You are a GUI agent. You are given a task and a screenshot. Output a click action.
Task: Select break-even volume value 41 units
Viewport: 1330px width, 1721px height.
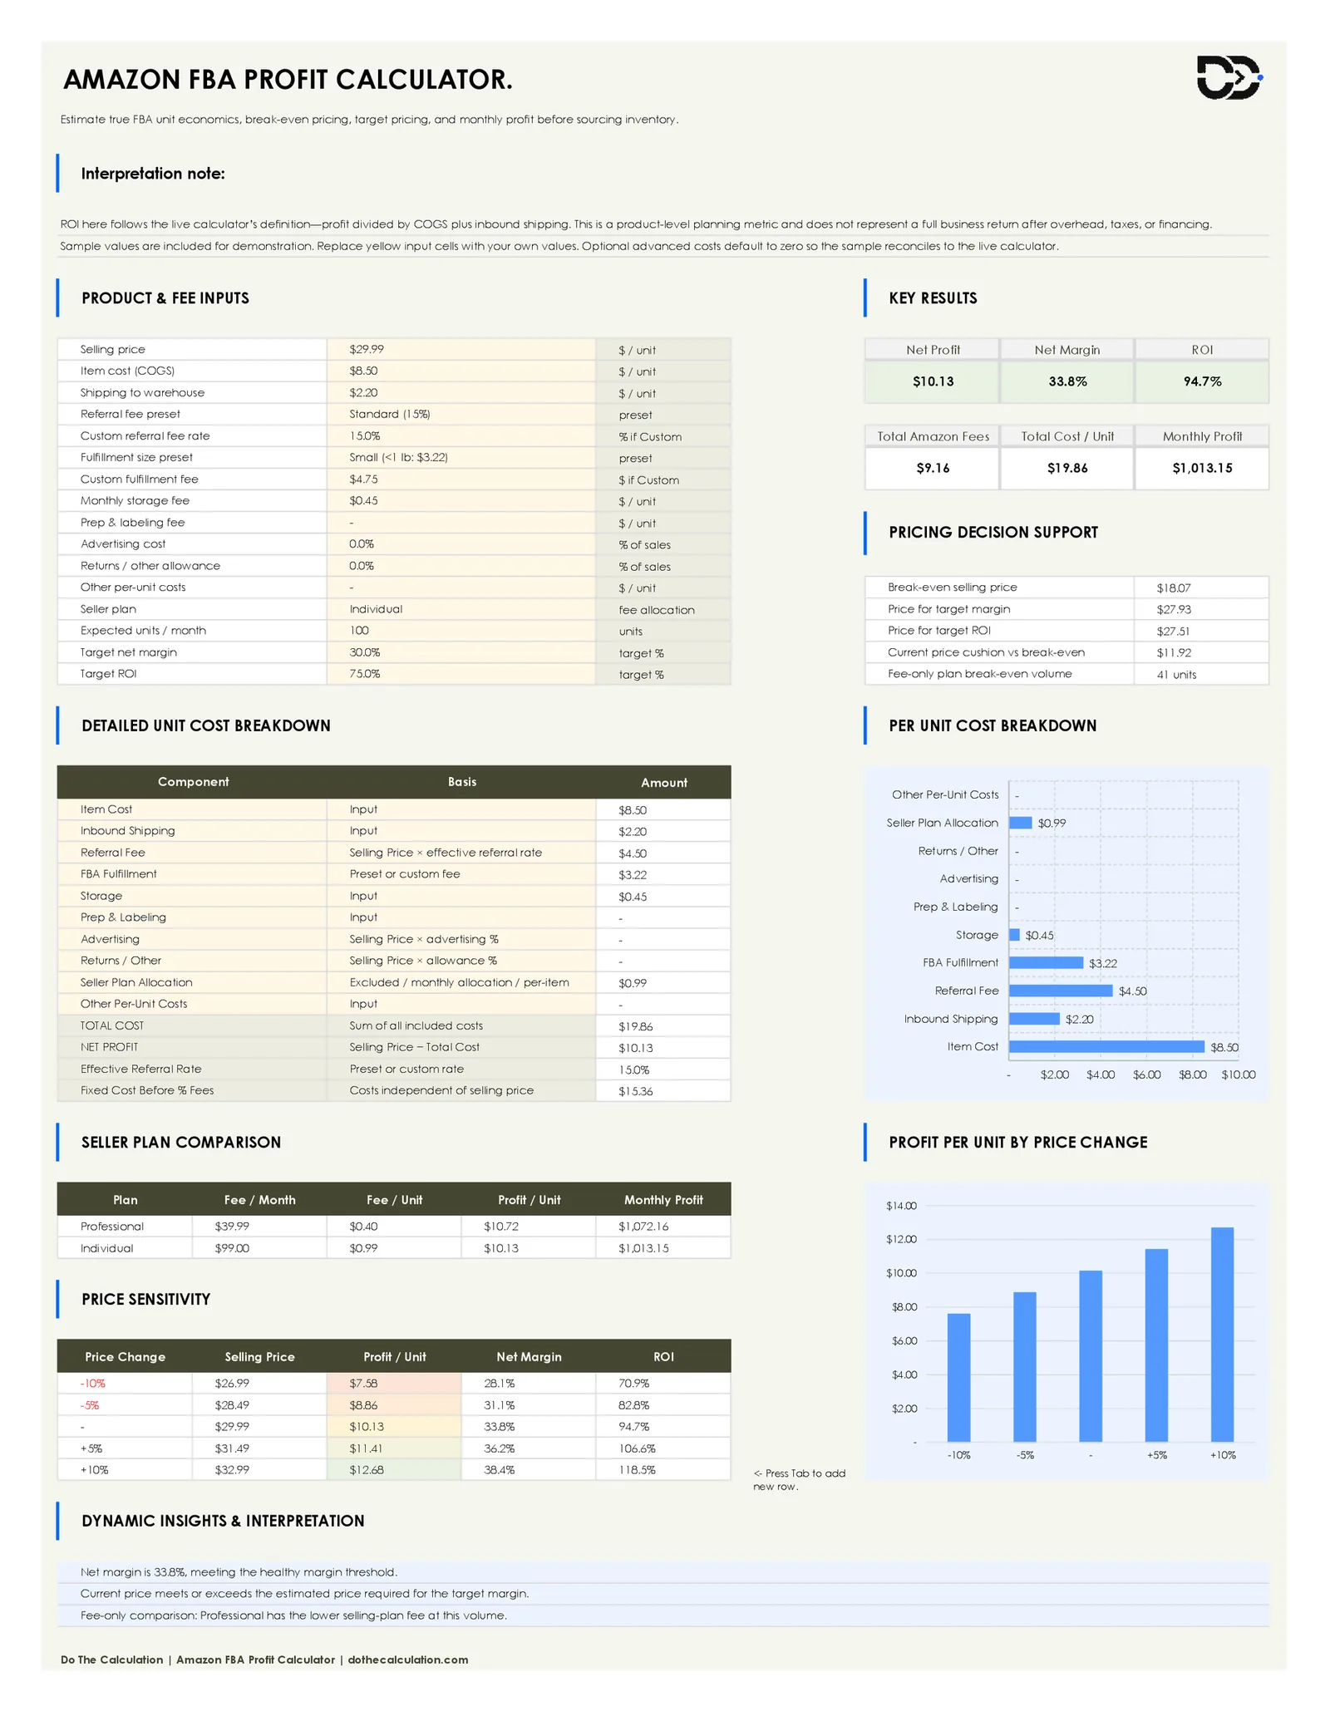tap(1201, 674)
